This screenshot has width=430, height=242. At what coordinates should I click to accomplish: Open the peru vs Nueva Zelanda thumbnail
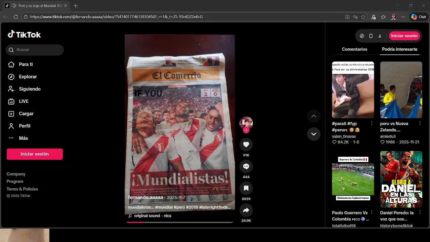pyautogui.click(x=401, y=90)
